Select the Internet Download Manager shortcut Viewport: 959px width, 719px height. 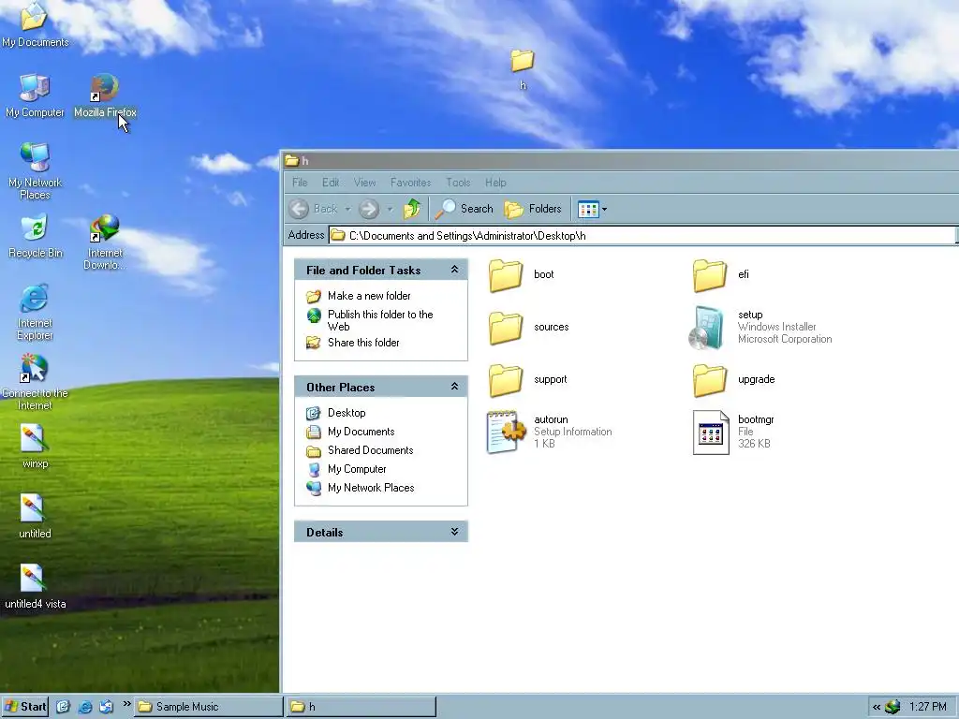pyautogui.click(x=105, y=242)
